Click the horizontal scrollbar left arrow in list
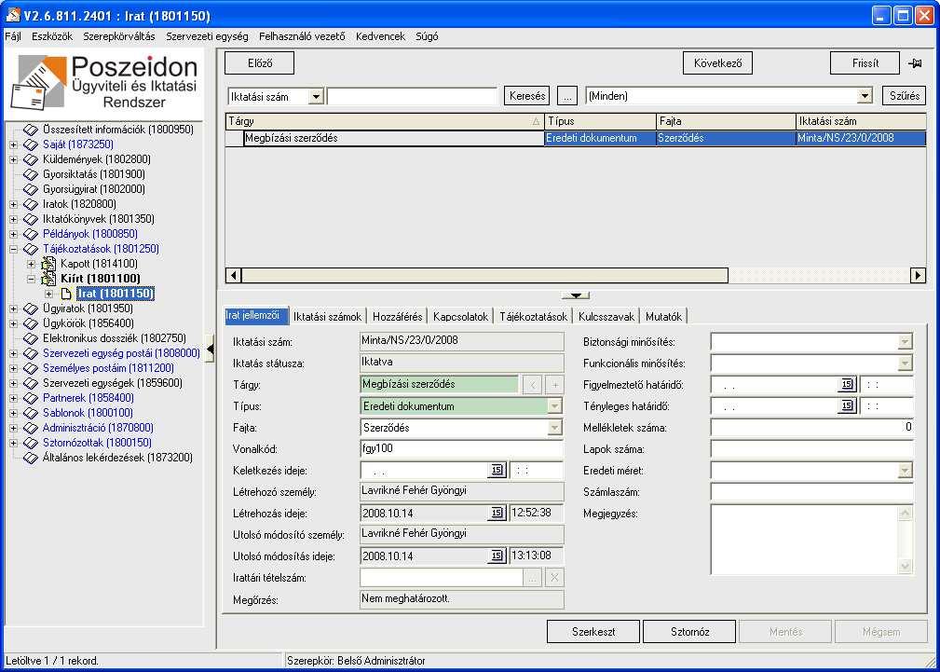Viewport: 940px width, 672px height. click(235, 275)
